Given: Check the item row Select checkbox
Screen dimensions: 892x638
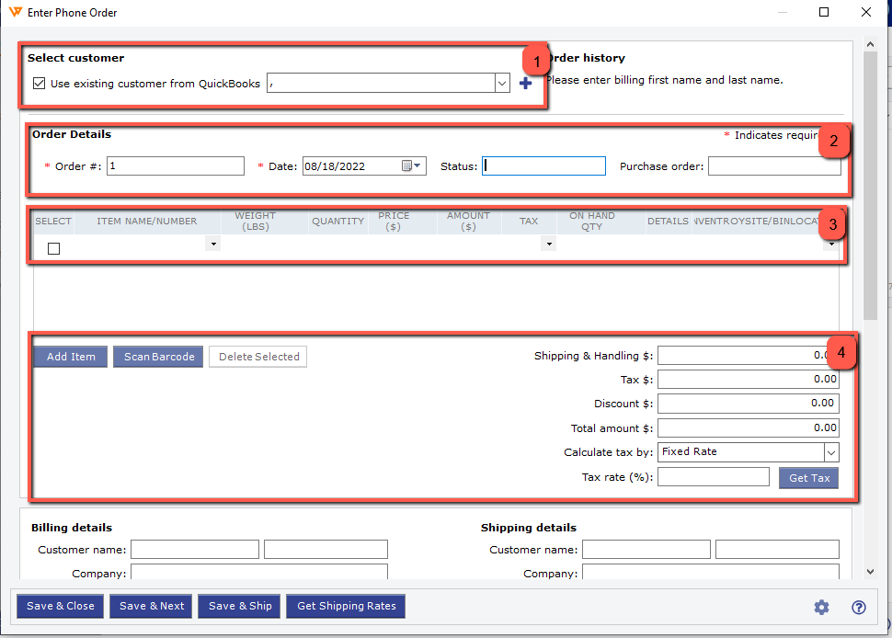Looking at the screenshot, I should pyautogui.click(x=53, y=248).
